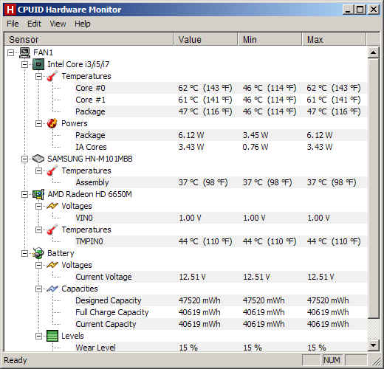This screenshot has width=384, height=369.
Task: Collapse the SAMSUNG HN-M101MBB node
Action: click(24, 159)
